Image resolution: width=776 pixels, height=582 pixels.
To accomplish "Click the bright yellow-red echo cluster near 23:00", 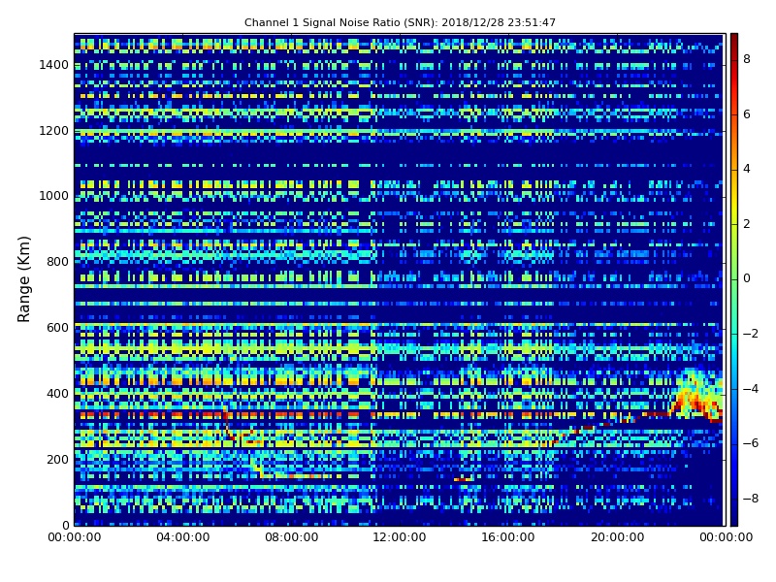I will tap(696, 396).
